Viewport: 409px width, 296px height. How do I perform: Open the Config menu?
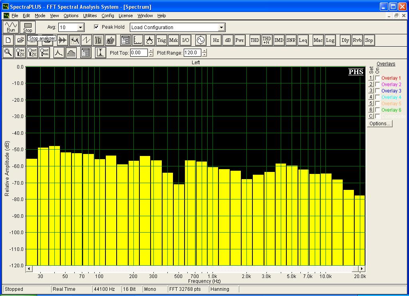107,16
